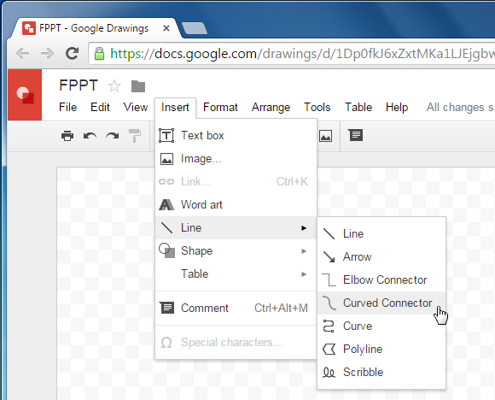The image size is (495, 400).
Task: Select Shape in the Insert menu
Action: [236, 250]
